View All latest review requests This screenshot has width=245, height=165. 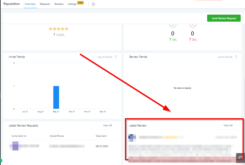[x=107, y=126]
